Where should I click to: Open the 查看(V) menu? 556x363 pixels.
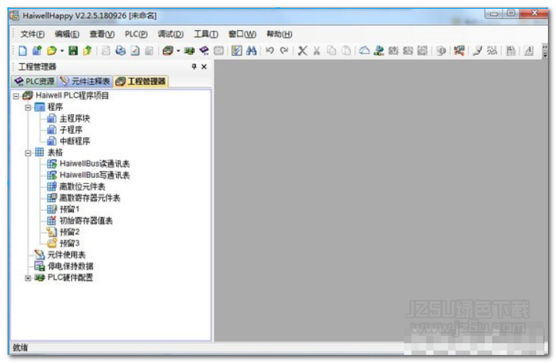pos(102,34)
